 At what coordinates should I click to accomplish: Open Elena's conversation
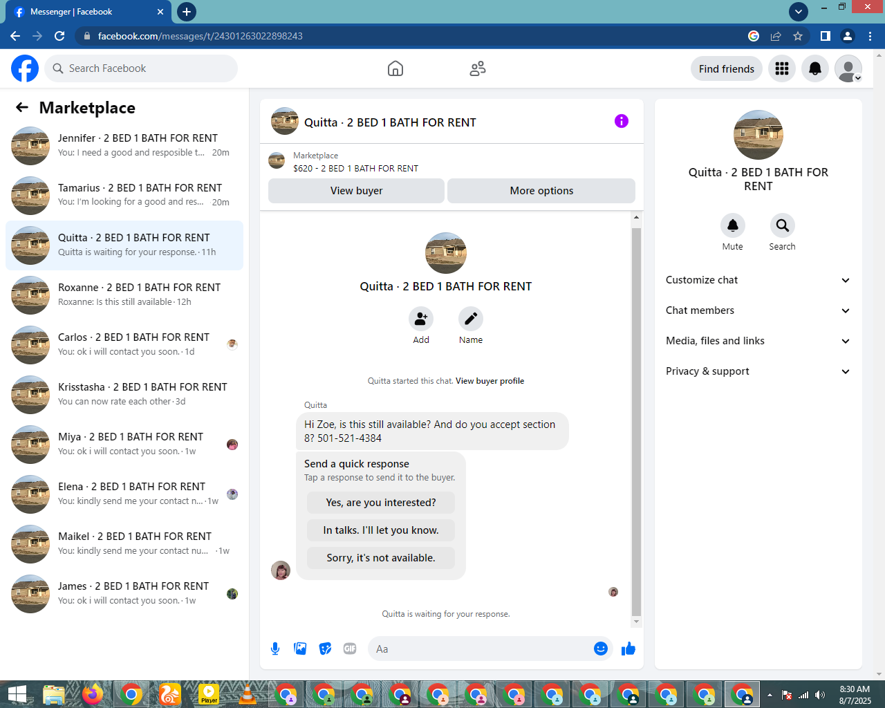[124, 494]
